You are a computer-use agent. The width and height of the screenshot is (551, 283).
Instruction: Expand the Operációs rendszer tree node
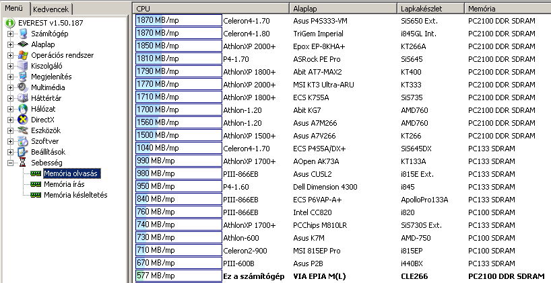click(x=10, y=55)
